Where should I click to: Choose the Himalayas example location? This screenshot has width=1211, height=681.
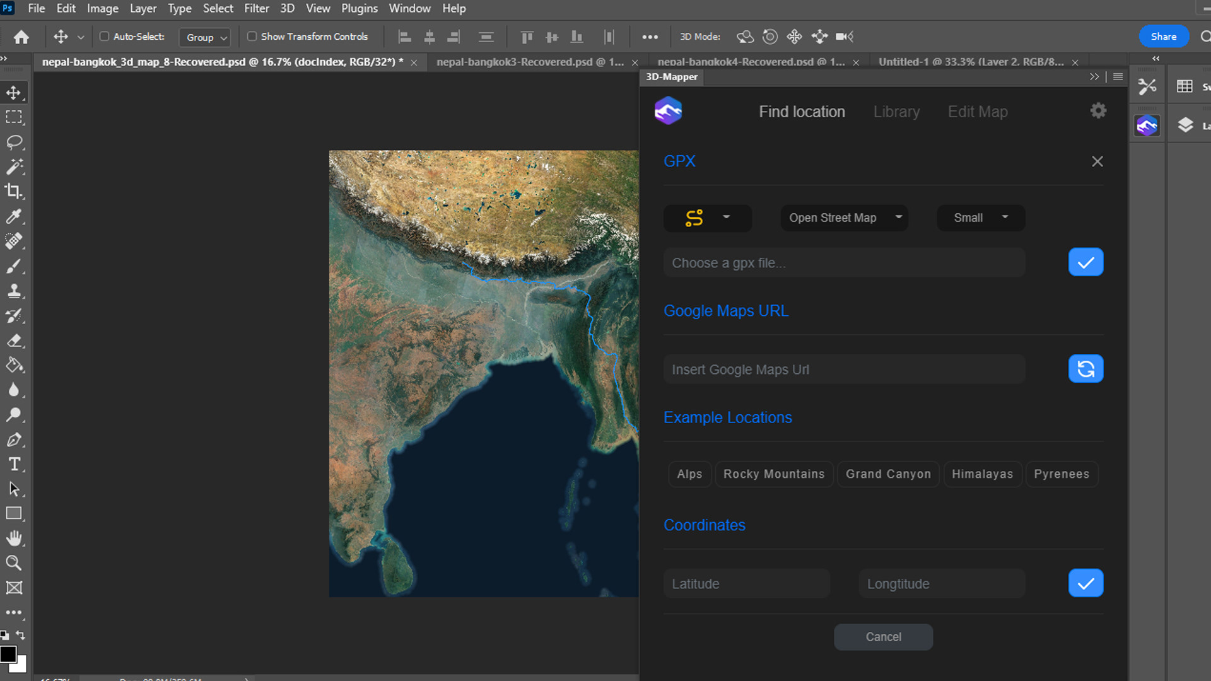click(x=982, y=474)
